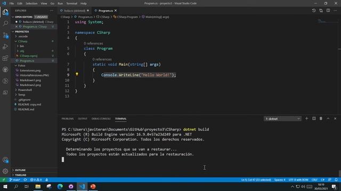Open errors and warnings count in status bar
Image resolution: width=341 pixels, height=191 pixels.
click(36, 180)
